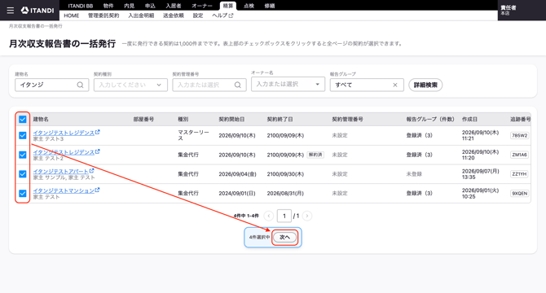Open 設定 submenu item
The image size is (546, 293).
(x=198, y=15)
